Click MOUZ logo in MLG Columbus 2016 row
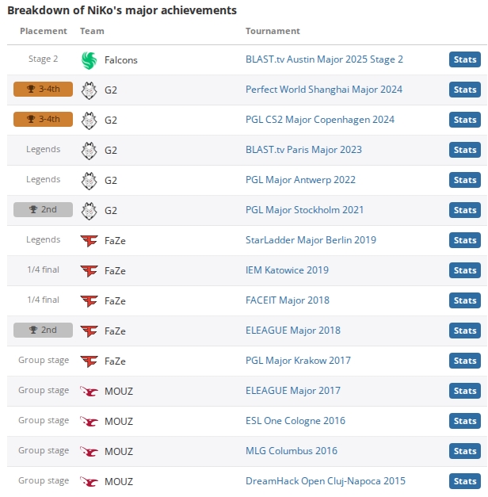The image size is (488, 497). [x=89, y=451]
